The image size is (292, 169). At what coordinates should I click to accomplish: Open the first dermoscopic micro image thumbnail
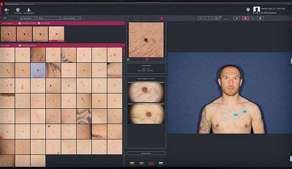click(x=146, y=92)
